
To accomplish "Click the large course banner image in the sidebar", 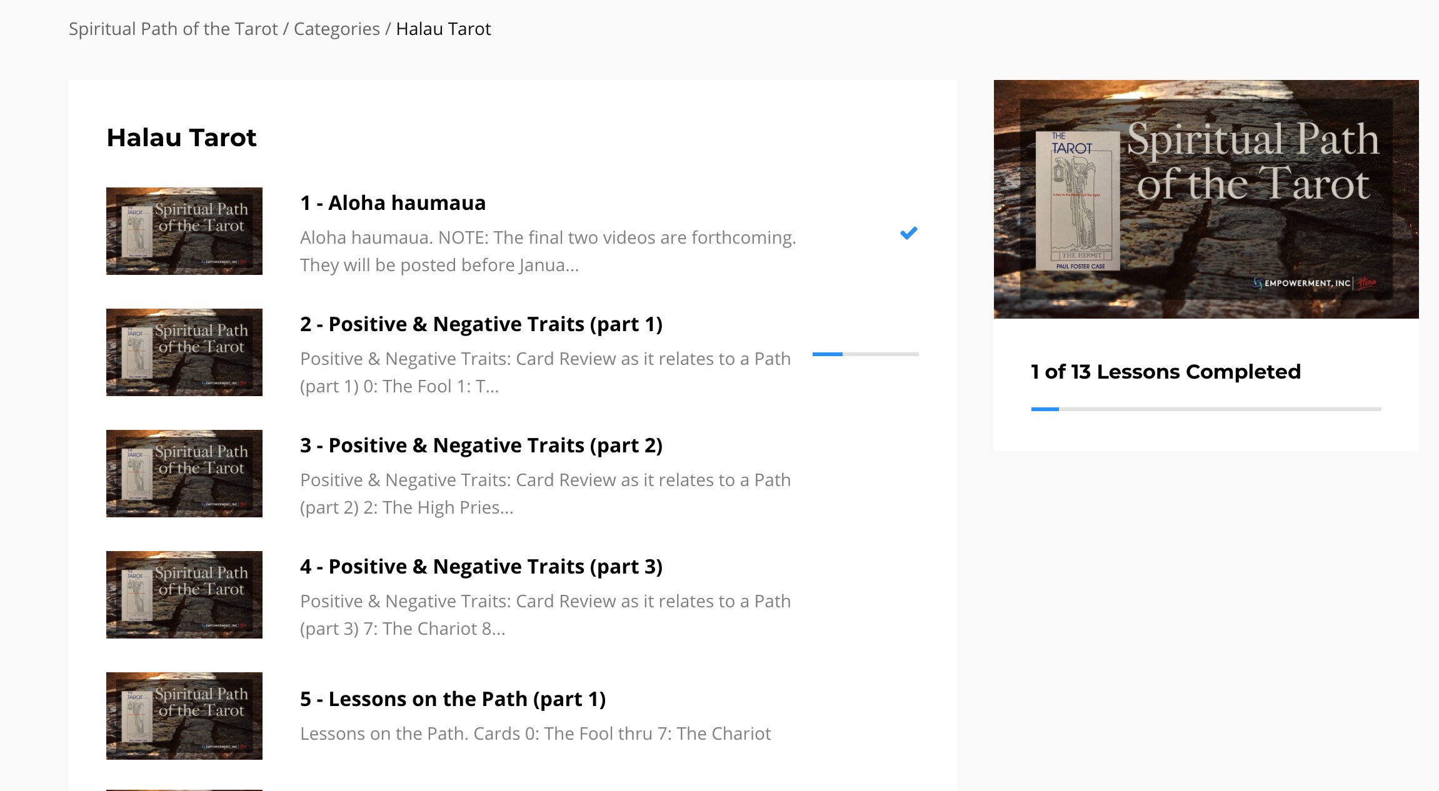I will (1206, 199).
